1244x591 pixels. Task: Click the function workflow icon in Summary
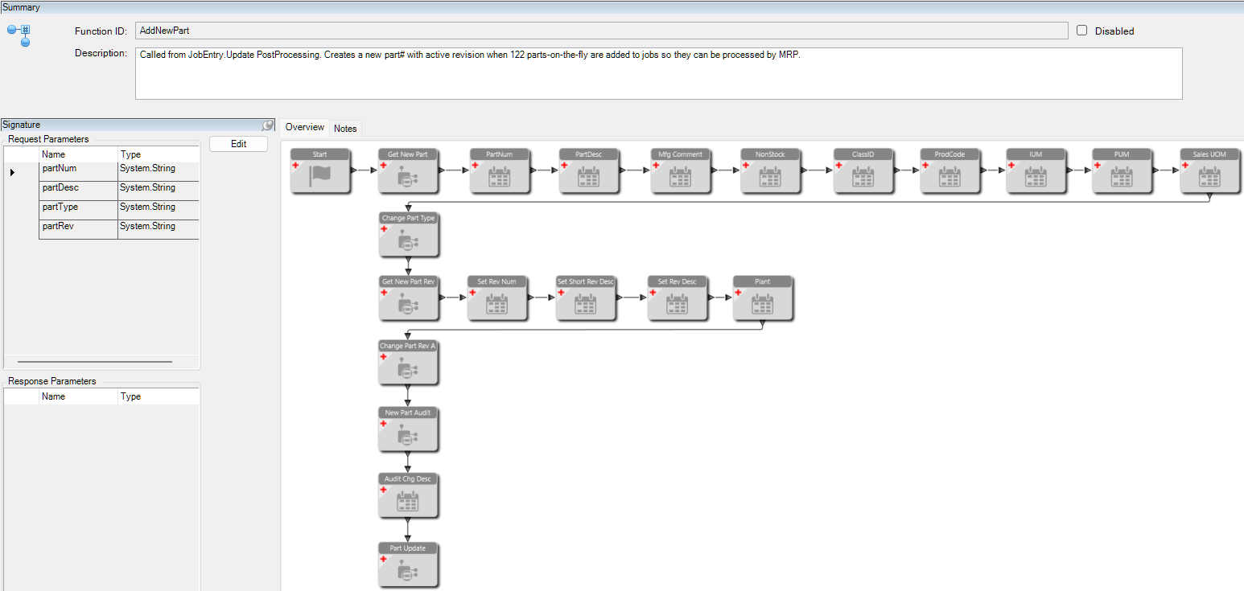(19, 35)
